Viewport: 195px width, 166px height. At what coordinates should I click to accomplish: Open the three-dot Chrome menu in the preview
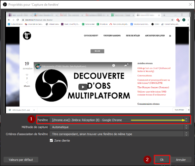pyautogui.click(x=188, y=20)
